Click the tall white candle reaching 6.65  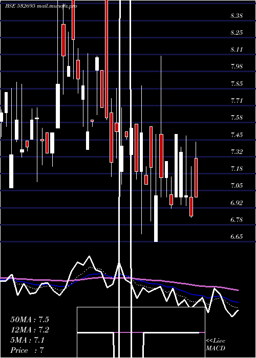coord(156,218)
